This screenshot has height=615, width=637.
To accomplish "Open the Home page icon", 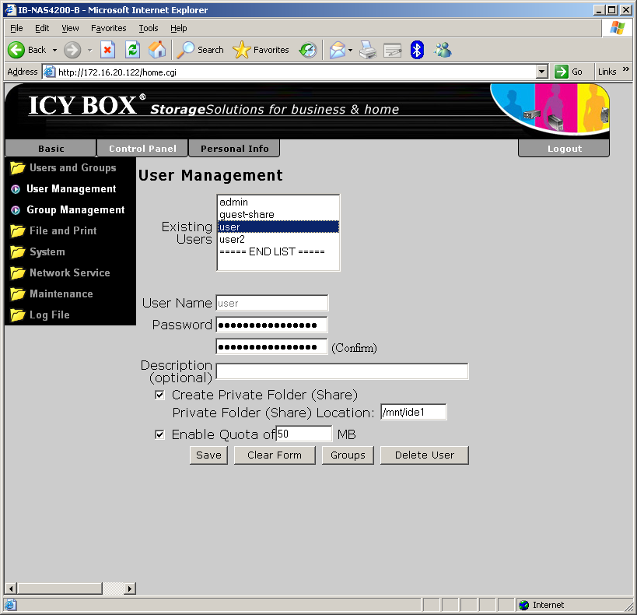I will coord(157,50).
